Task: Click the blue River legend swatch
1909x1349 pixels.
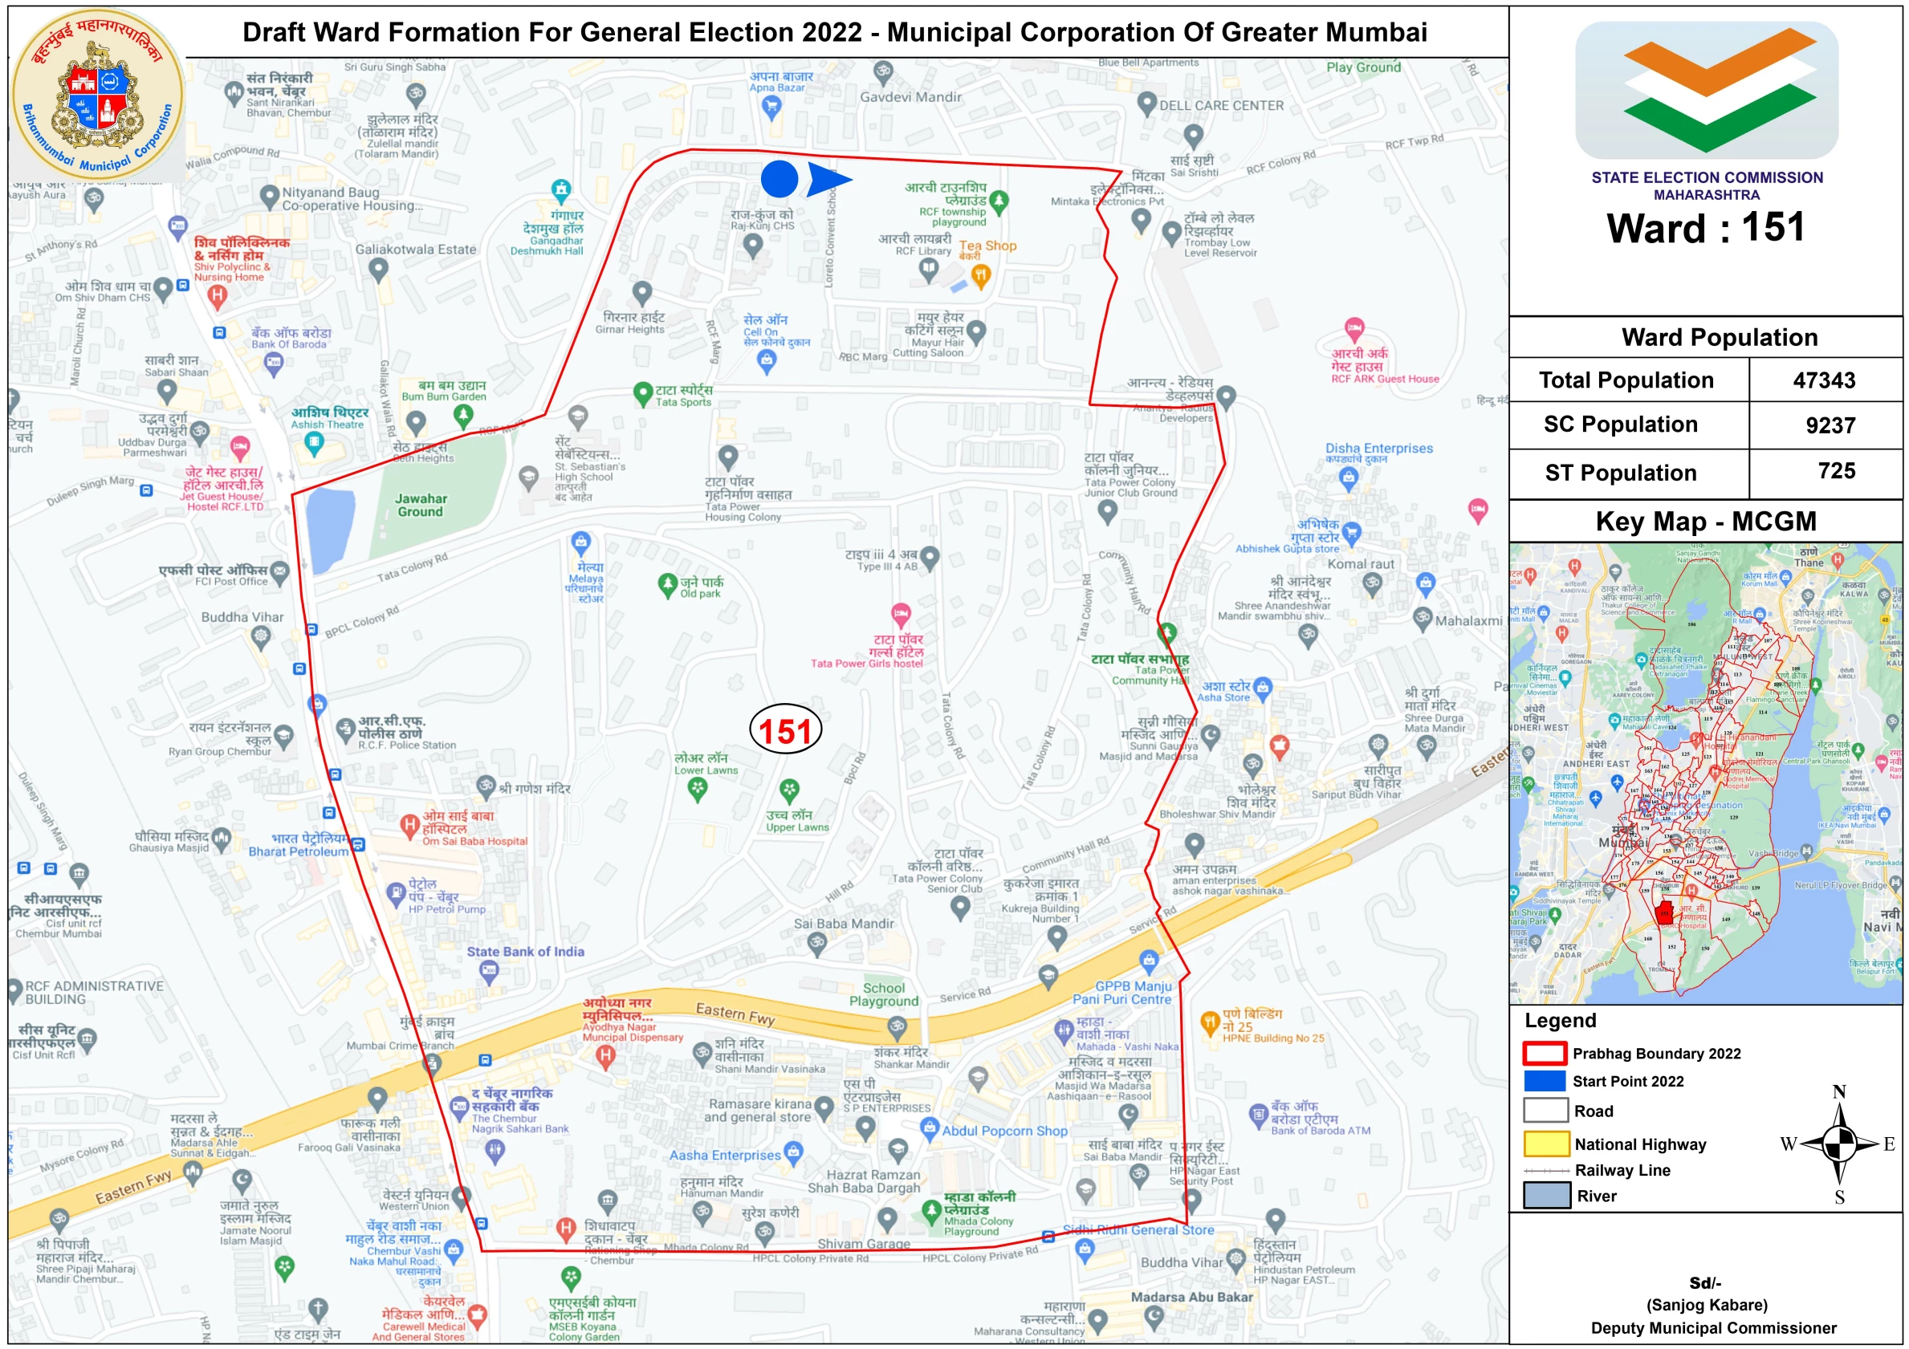Action: (1545, 1195)
